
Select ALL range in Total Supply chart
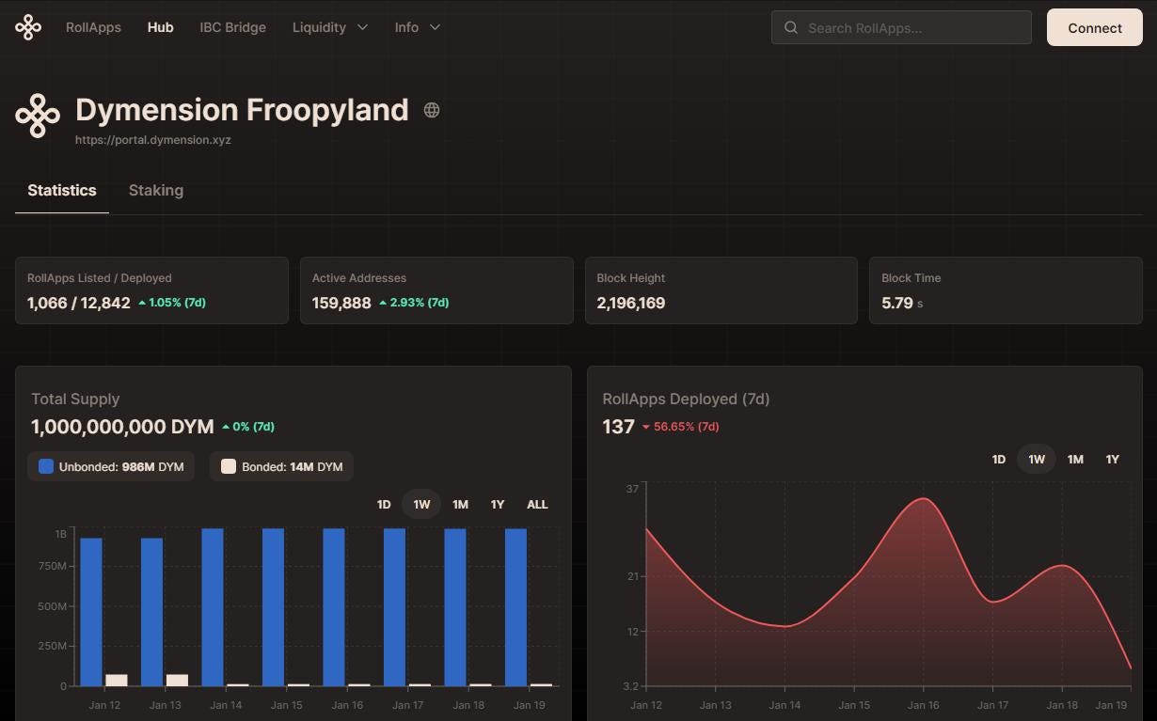(537, 505)
